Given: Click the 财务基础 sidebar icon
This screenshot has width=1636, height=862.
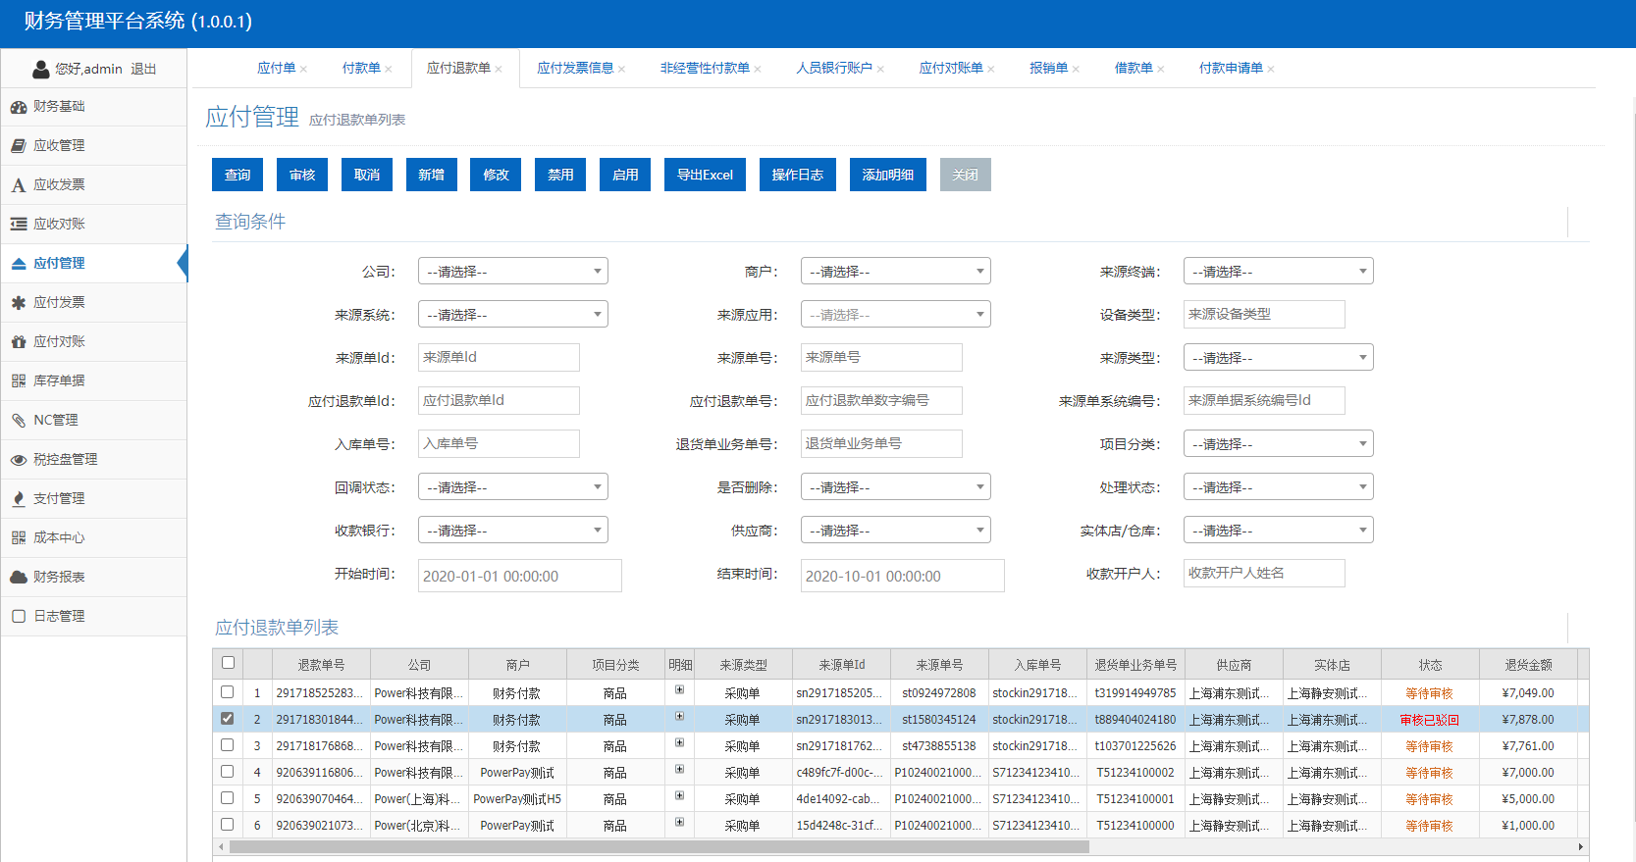Looking at the screenshot, I should (x=18, y=107).
